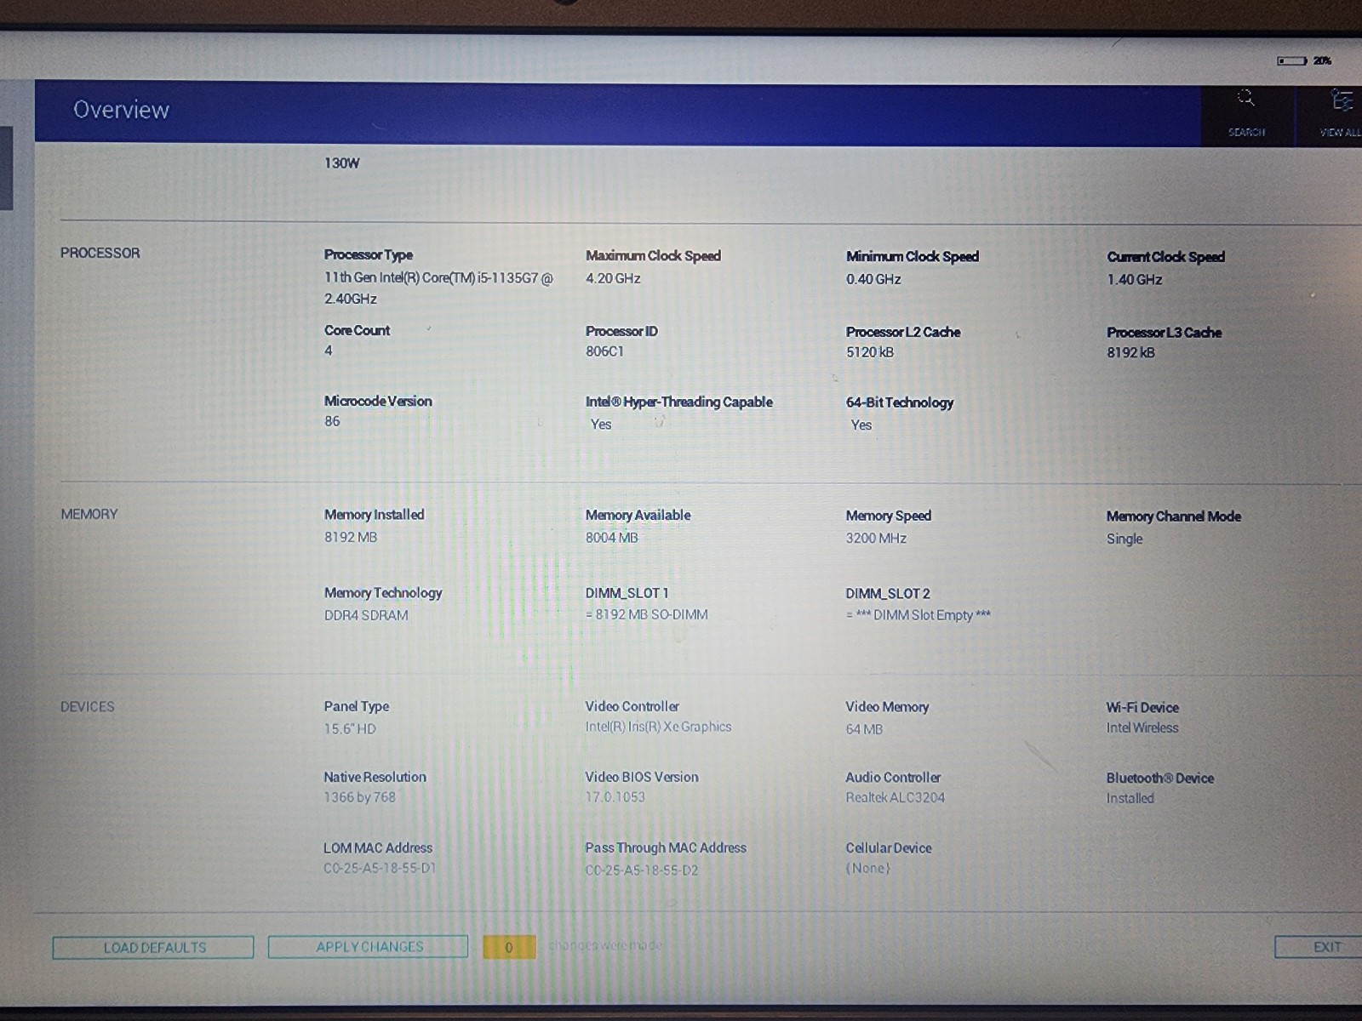Click the LOAD DEFAULTS button
This screenshot has width=1362, height=1021.
click(x=153, y=947)
